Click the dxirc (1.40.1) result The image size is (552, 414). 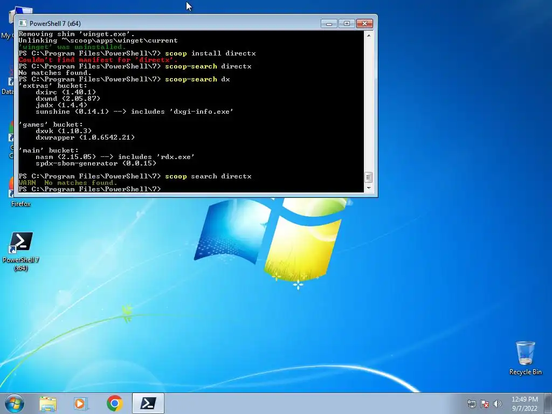(65, 92)
